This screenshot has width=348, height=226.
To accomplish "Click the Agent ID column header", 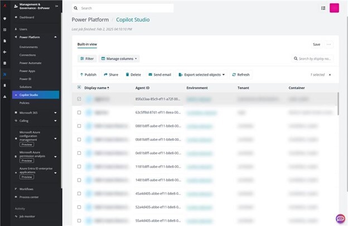I will pos(142,88).
